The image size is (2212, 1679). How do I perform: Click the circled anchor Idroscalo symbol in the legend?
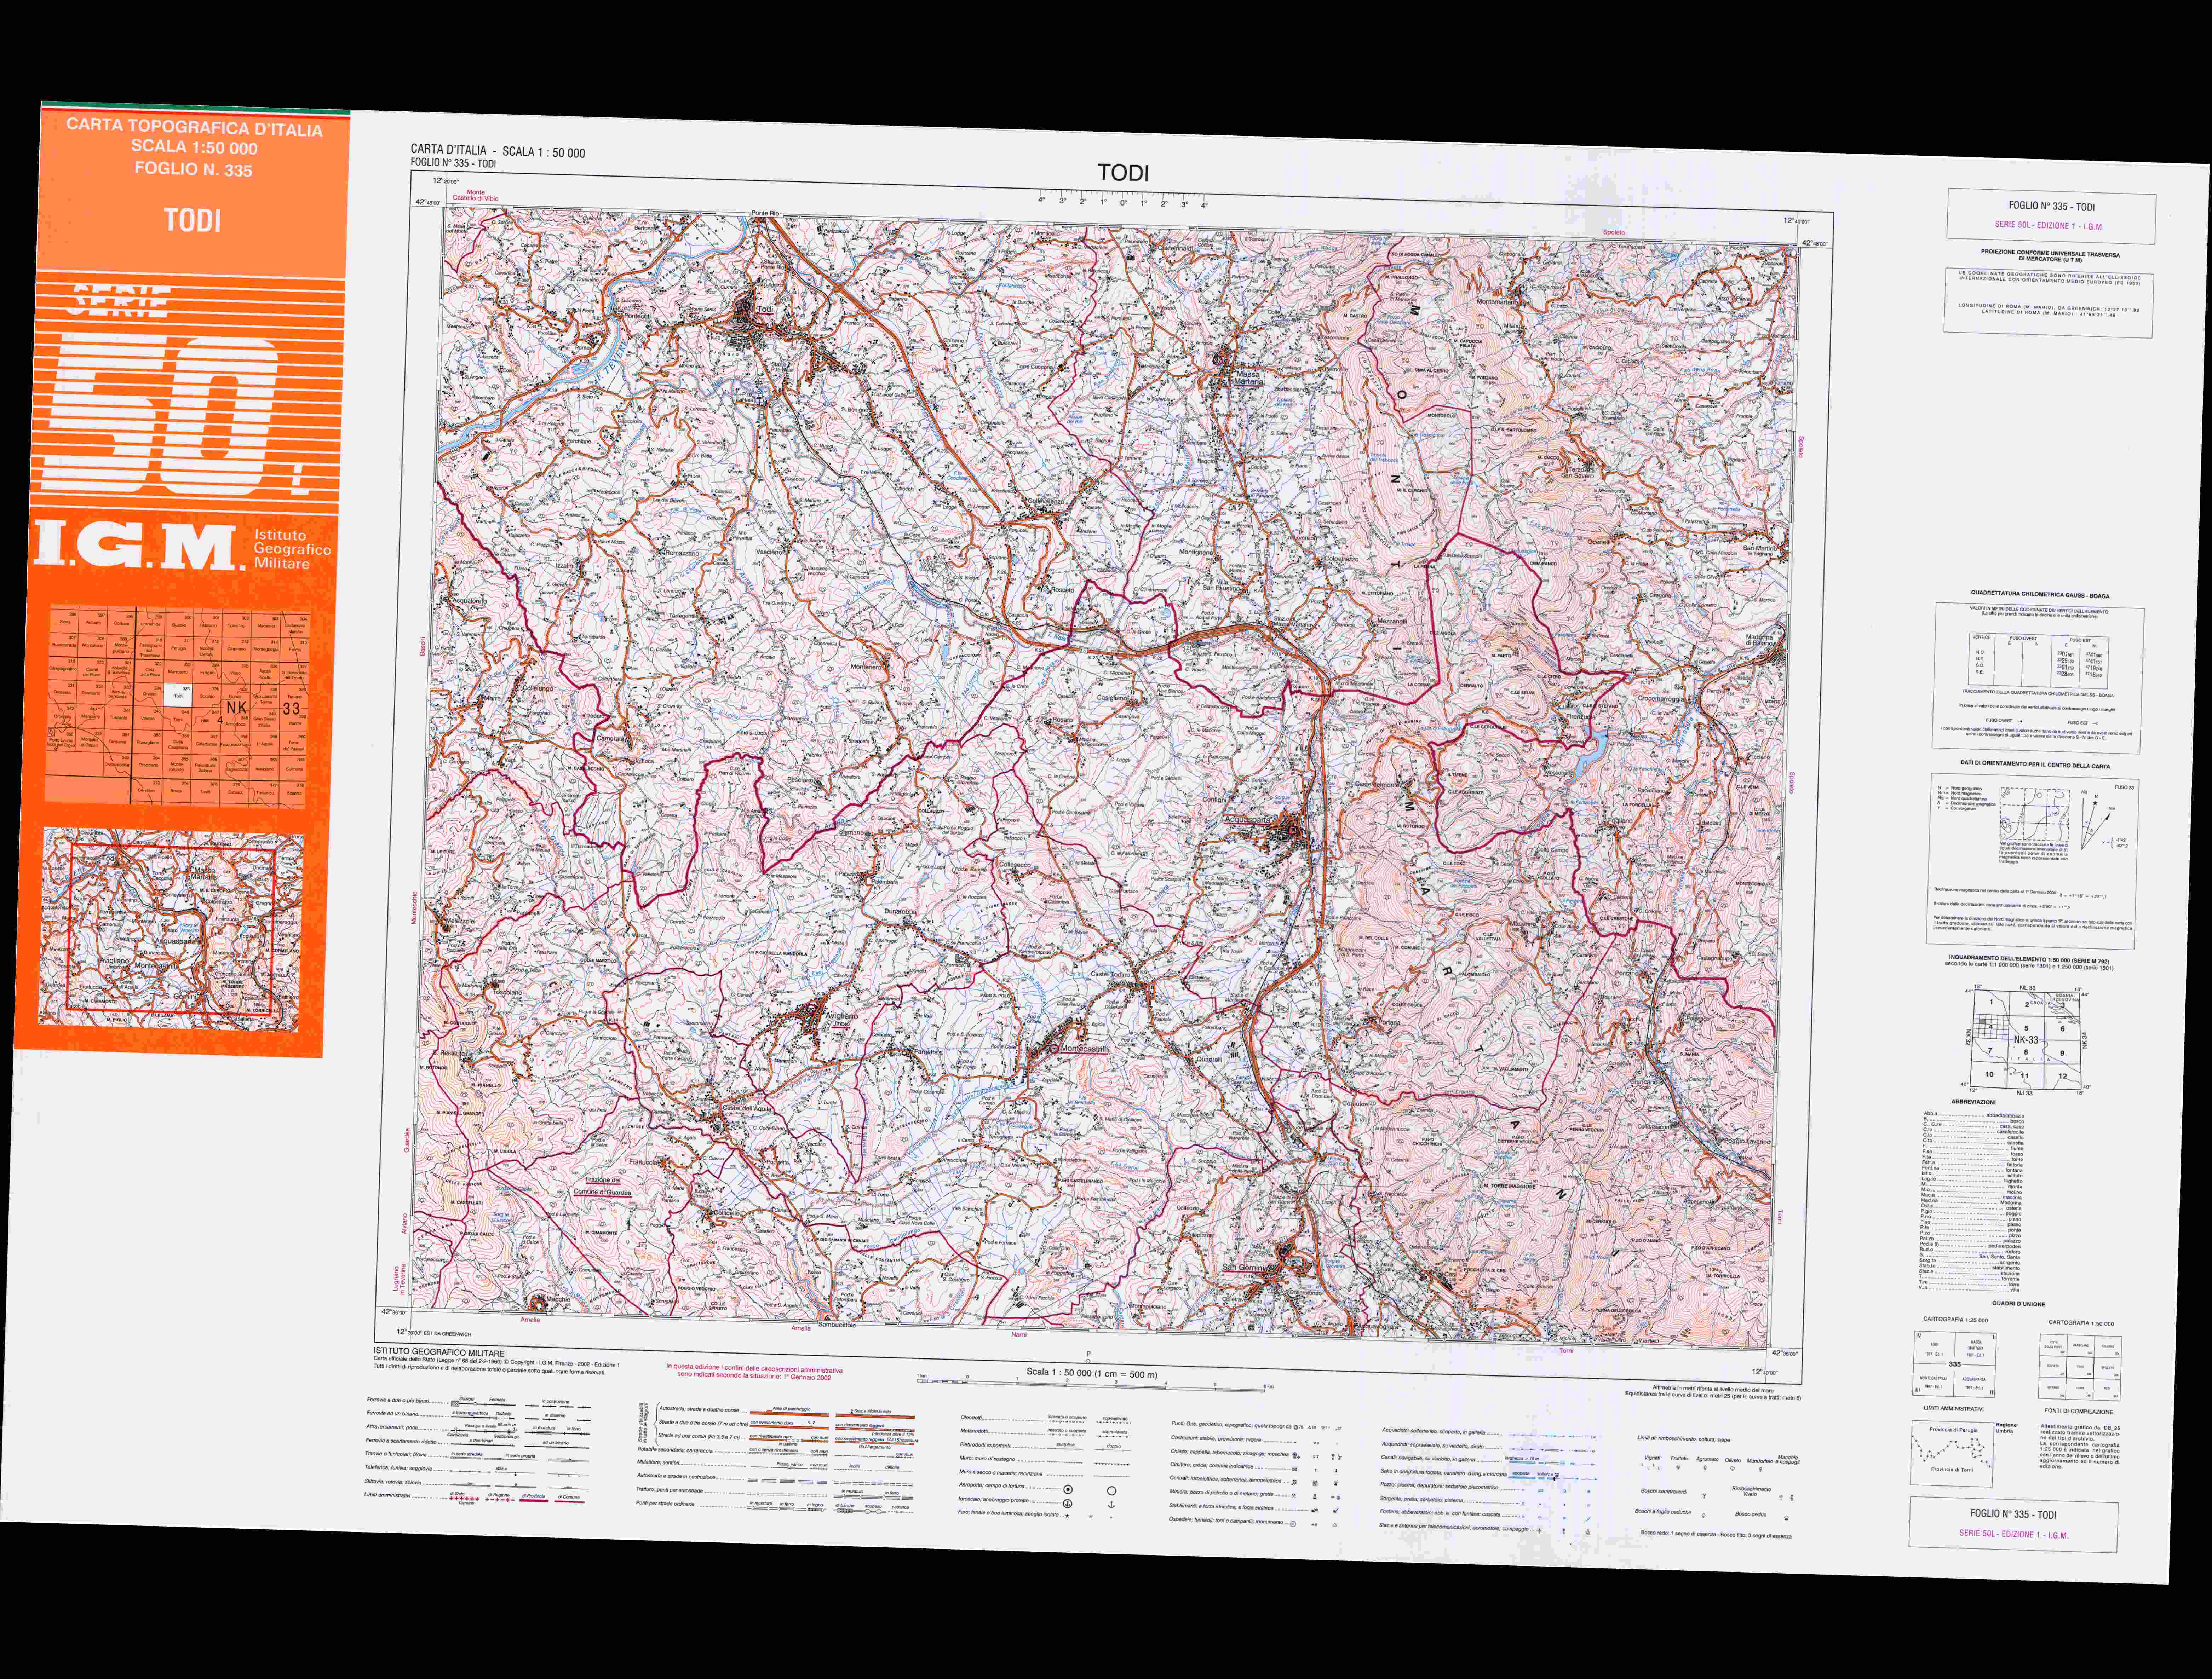(x=1068, y=1504)
